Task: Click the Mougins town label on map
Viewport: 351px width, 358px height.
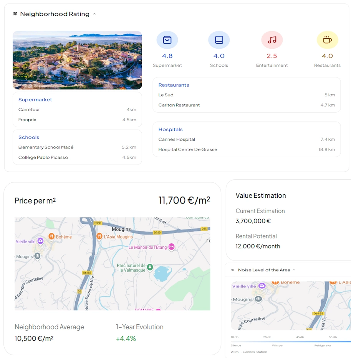Action: point(121,229)
